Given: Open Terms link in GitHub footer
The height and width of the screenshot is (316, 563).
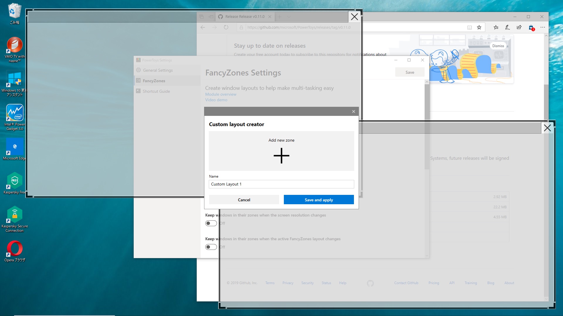Looking at the screenshot, I should pyautogui.click(x=270, y=283).
